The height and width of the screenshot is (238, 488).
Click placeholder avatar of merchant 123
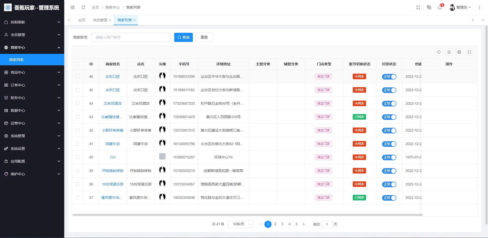162,156
